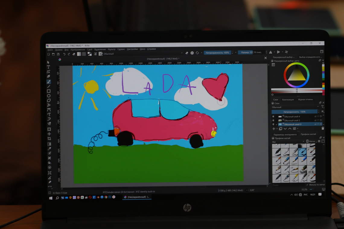Open the brush presets view mode menu

pyautogui.click(x=319, y=141)
